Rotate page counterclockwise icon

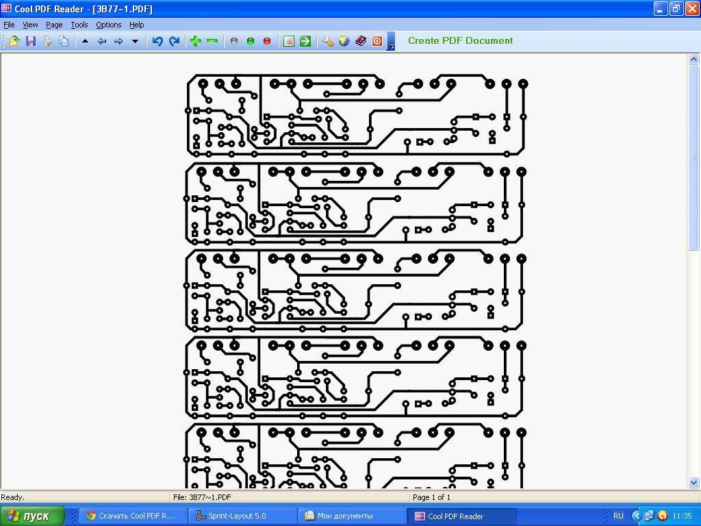click(x=157, y=41)
